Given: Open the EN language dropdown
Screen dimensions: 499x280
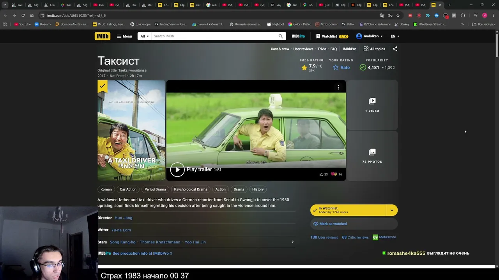Looking at the screenshot, I should [x=395, y=36].
